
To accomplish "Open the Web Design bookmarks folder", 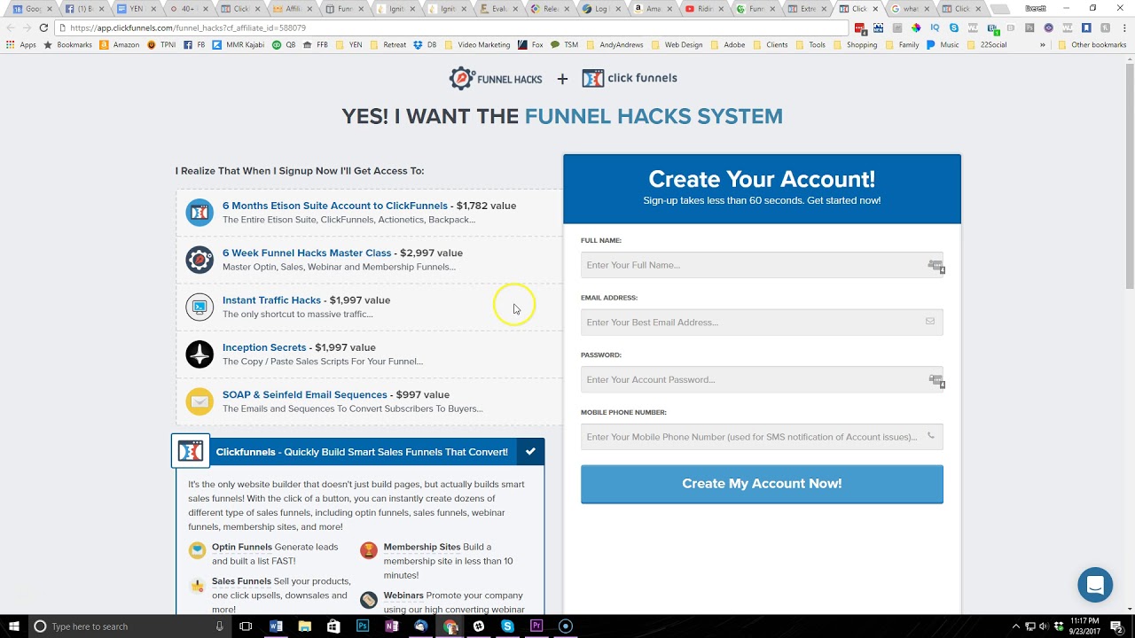I will [677, 44].
